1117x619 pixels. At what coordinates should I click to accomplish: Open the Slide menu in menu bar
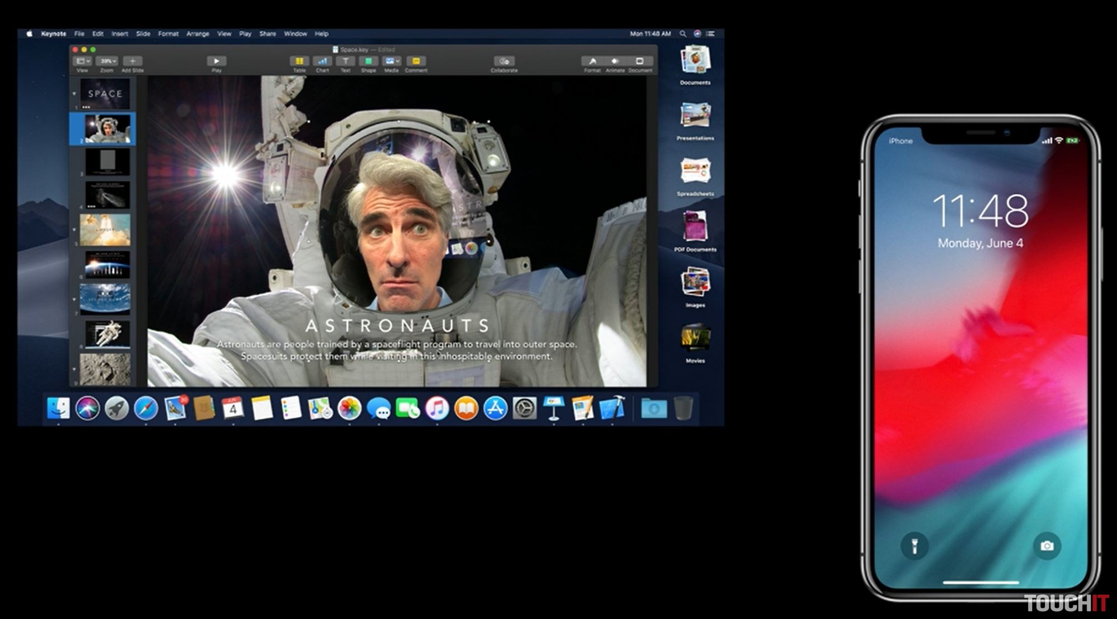point(143,34)
